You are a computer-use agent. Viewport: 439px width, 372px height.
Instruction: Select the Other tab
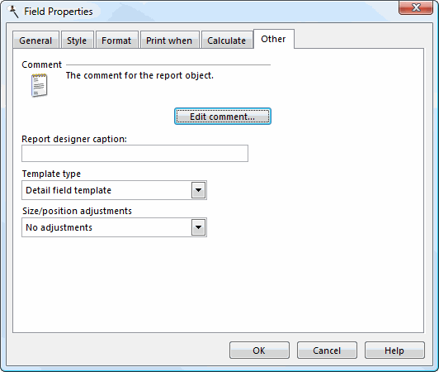coord(273,39)
